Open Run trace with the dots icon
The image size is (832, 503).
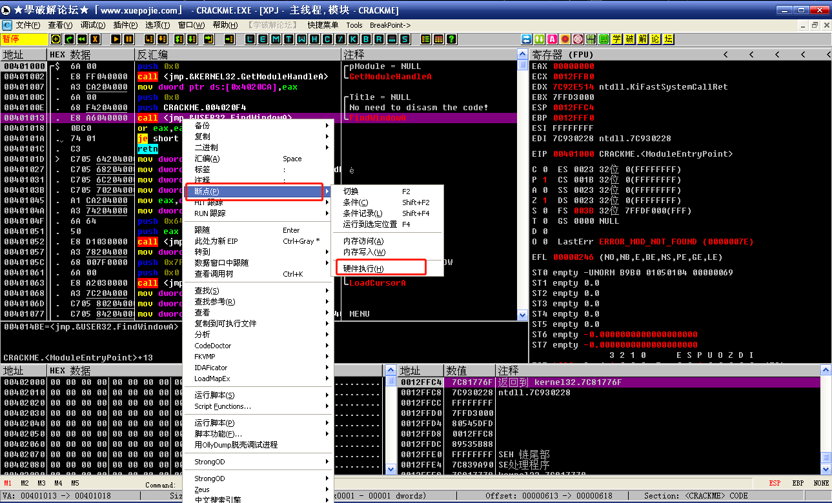click(392, 39)
